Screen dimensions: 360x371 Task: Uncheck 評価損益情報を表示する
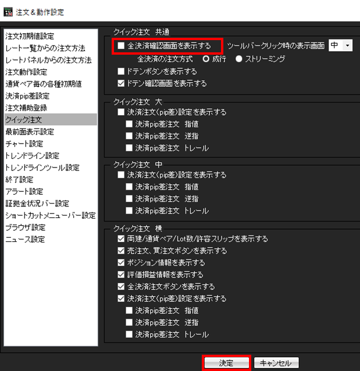tap(121, 274)
